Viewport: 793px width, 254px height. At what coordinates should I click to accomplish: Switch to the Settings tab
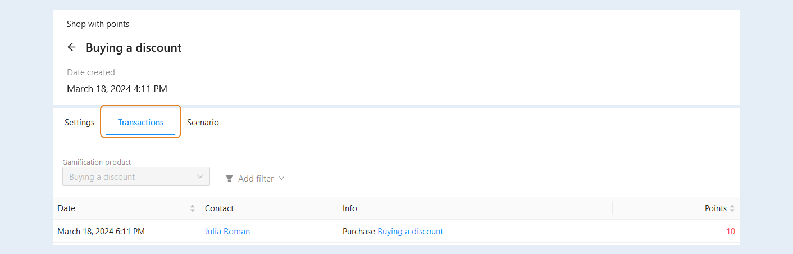tap(79, 122)
